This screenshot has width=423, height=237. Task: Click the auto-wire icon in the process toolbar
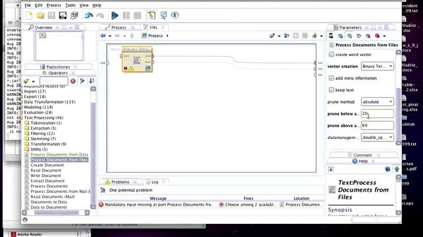click(272, 36)
